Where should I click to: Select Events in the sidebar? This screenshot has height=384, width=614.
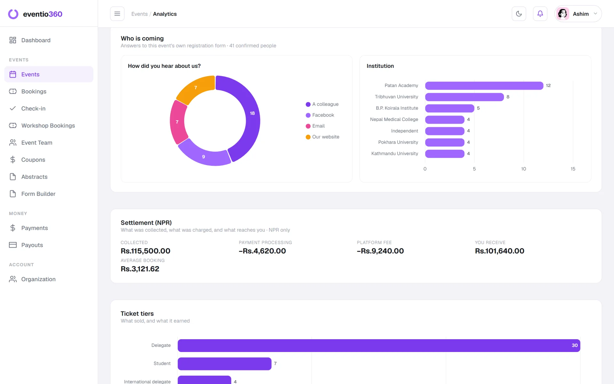tap(49, 74)
